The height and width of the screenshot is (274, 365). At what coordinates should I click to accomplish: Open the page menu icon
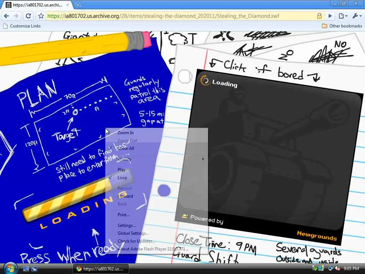tap(343, 16)
